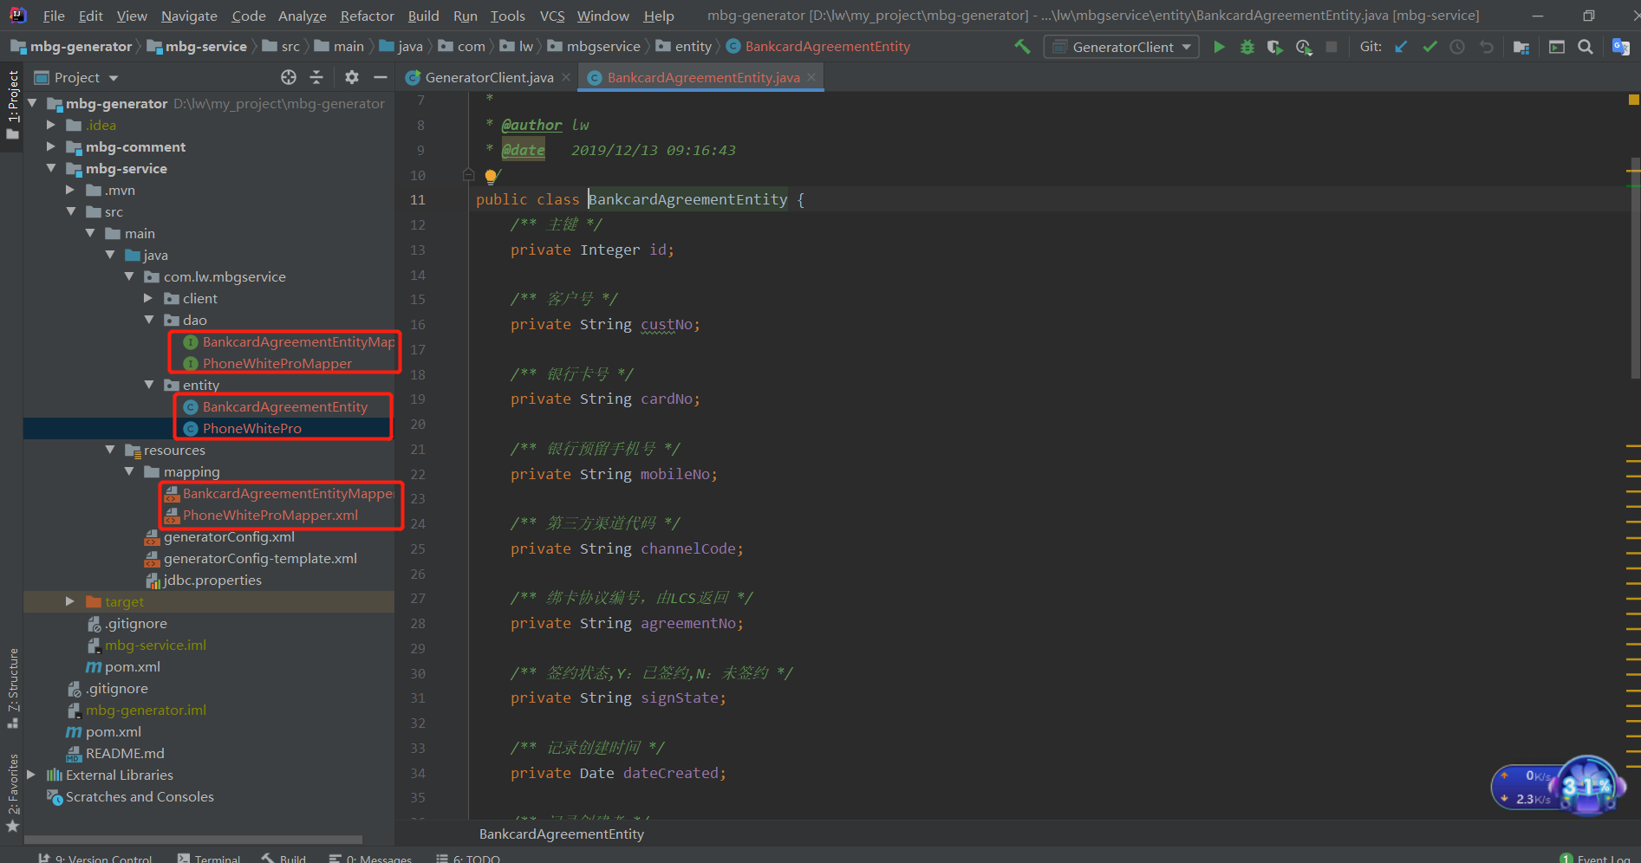Start debugging with the Debug icon
This screenshot has height=863, width=1641.
(x=1247, y=46)
